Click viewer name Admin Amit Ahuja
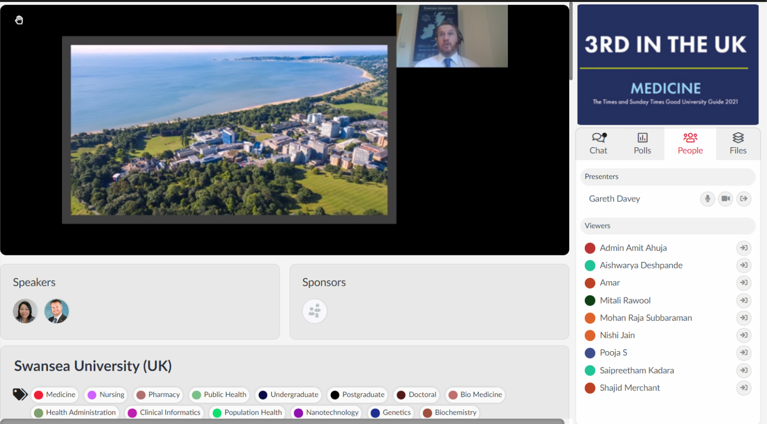 click(633, 248)
